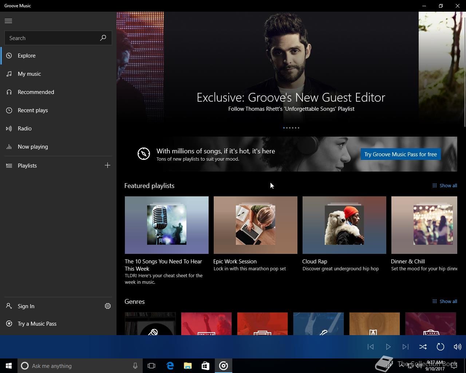Skip to next track

tap(406, 347)
